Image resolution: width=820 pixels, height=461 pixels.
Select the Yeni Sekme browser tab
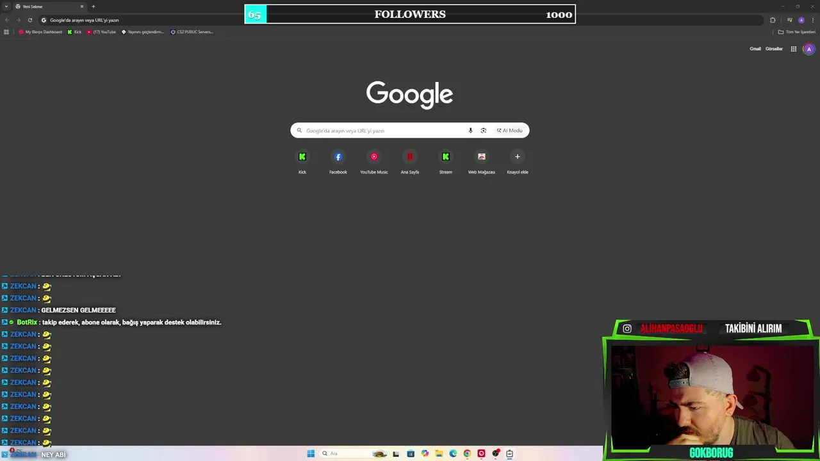click(50, 6)
